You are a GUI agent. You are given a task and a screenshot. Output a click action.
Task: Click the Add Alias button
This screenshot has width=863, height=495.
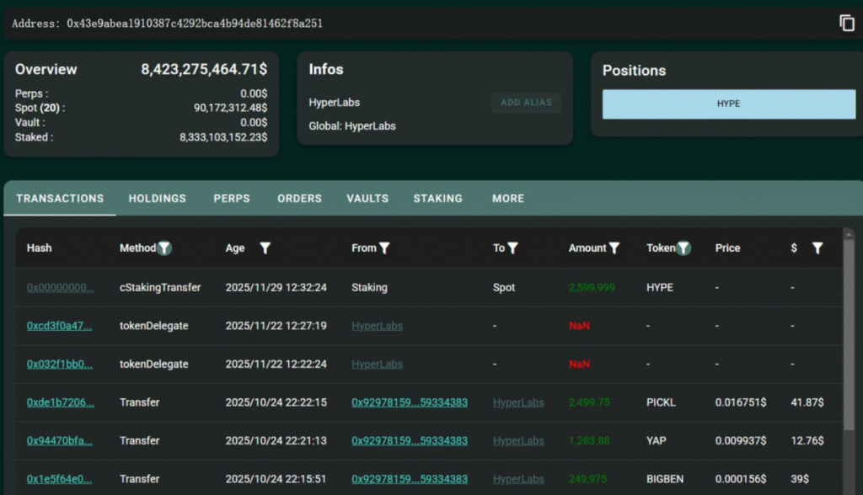tap(526, 103)
